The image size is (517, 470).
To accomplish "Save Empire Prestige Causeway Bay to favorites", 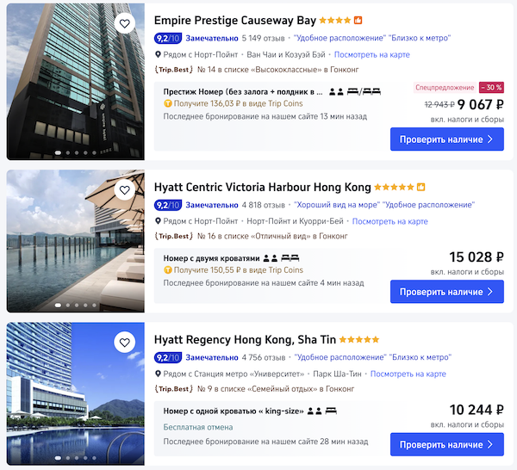I will click(x=125, y=24).
